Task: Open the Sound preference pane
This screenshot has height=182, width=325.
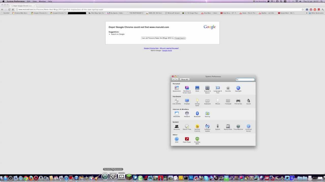Action: point(249,102)
